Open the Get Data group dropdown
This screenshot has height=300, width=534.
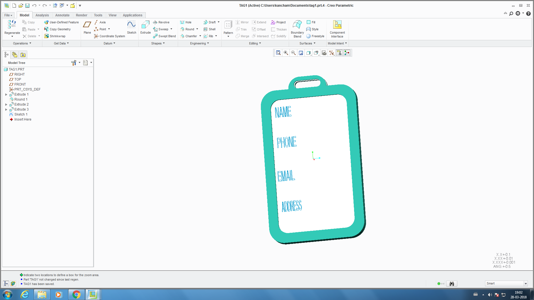pos(61,43)
